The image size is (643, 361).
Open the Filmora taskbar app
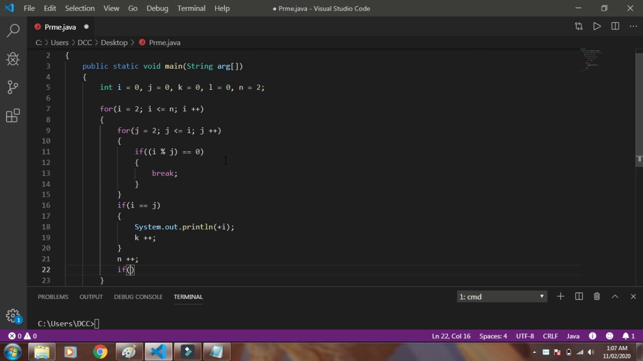coord(187,352)
